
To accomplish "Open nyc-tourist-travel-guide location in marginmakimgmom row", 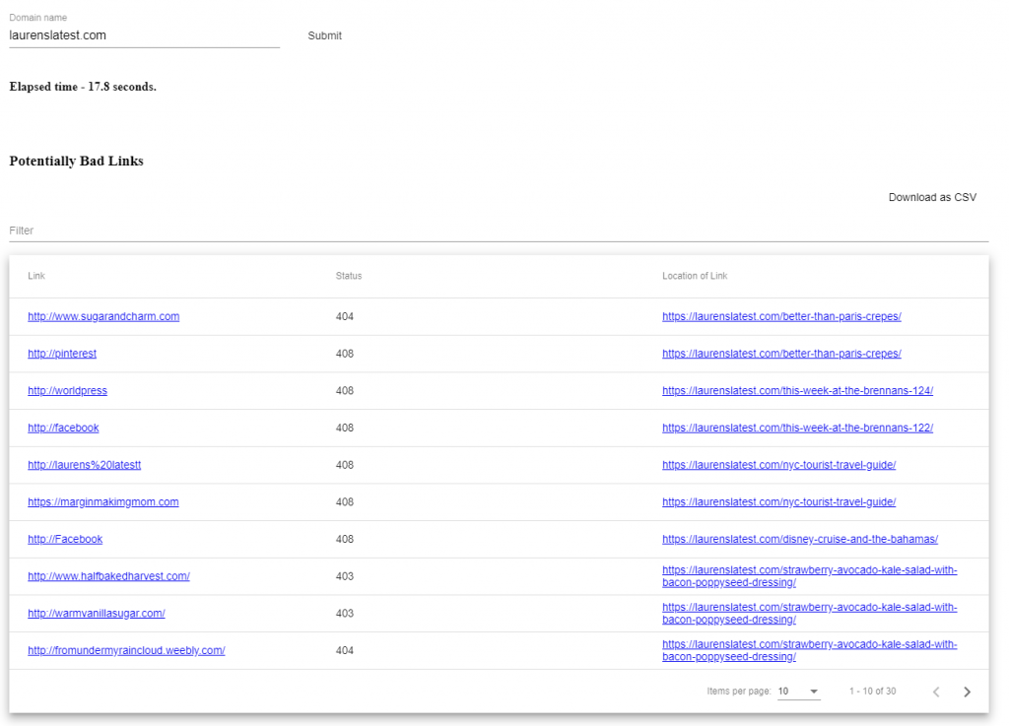I will coord(779,502).
